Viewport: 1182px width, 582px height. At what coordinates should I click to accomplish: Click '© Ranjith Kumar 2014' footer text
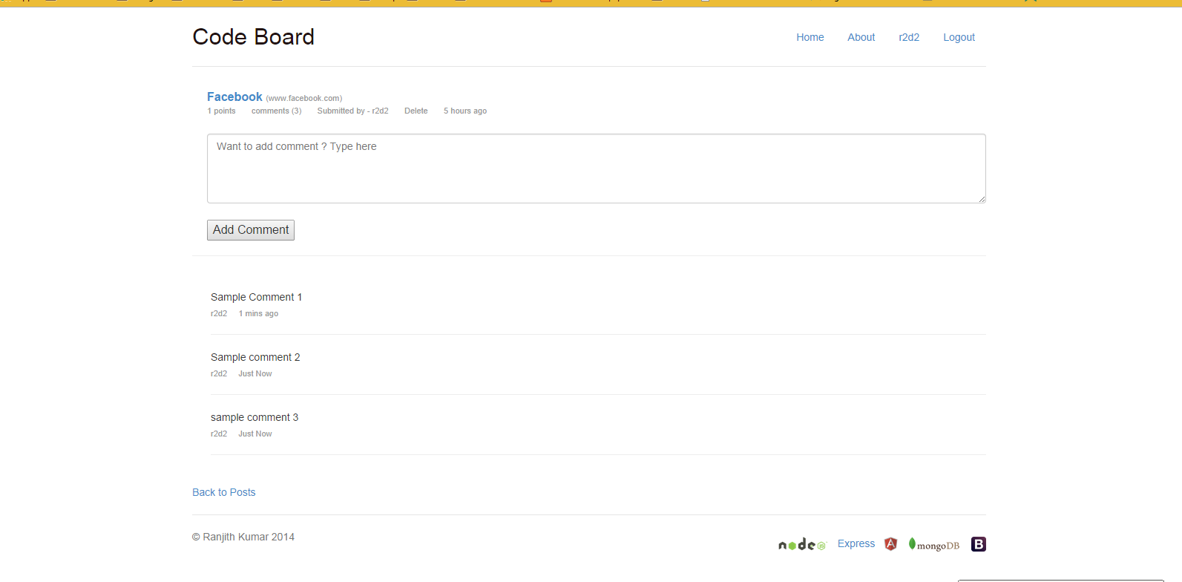point(243,537)
